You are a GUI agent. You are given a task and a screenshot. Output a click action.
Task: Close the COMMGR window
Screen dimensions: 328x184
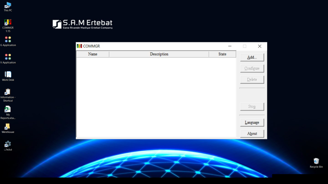[x=259, y=46]
